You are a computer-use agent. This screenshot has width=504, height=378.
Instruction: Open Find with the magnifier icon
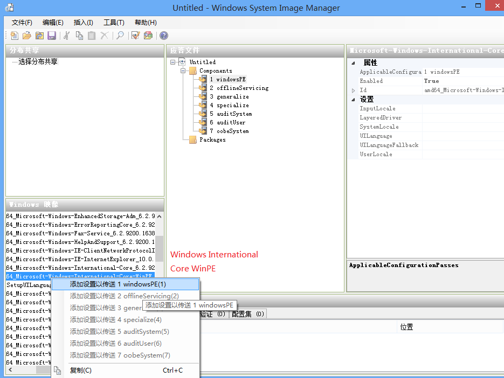click(x=120, y=36)
